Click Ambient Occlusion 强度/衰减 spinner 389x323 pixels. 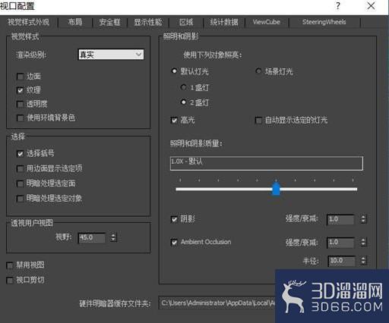point(363,242)
